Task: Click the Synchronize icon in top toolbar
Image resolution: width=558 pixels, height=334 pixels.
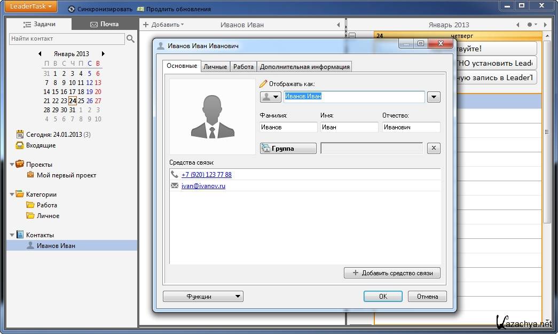Action: 72,9
